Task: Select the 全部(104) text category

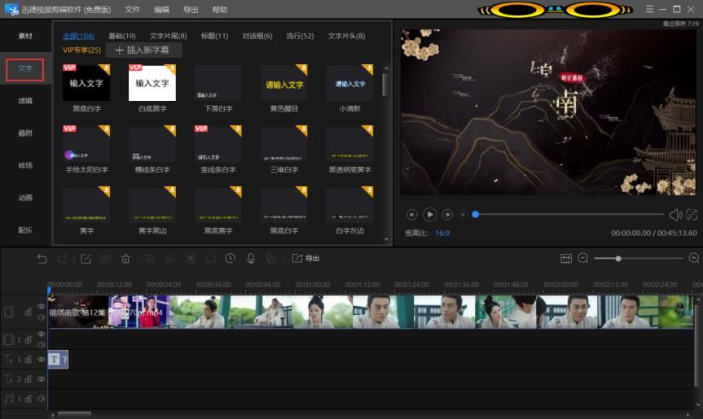Action: [x=78, y=36]
